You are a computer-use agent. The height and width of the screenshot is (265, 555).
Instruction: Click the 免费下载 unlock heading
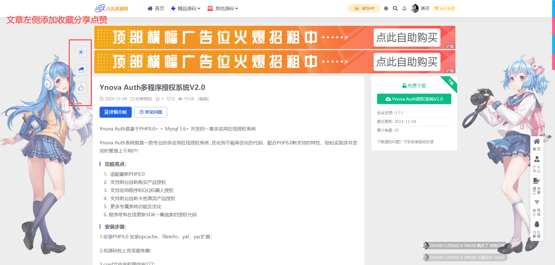(414, 86)
